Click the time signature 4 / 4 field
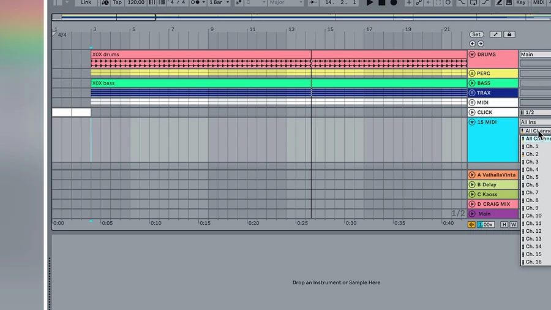551x310 pixels. (x=178, y=2)
